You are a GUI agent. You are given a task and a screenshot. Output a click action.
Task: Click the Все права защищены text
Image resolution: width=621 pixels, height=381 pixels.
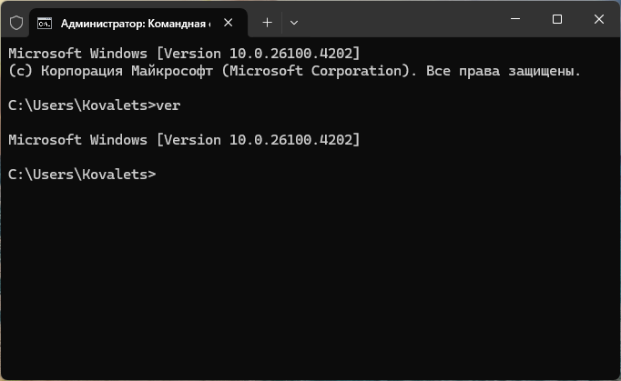pos(503,71)
